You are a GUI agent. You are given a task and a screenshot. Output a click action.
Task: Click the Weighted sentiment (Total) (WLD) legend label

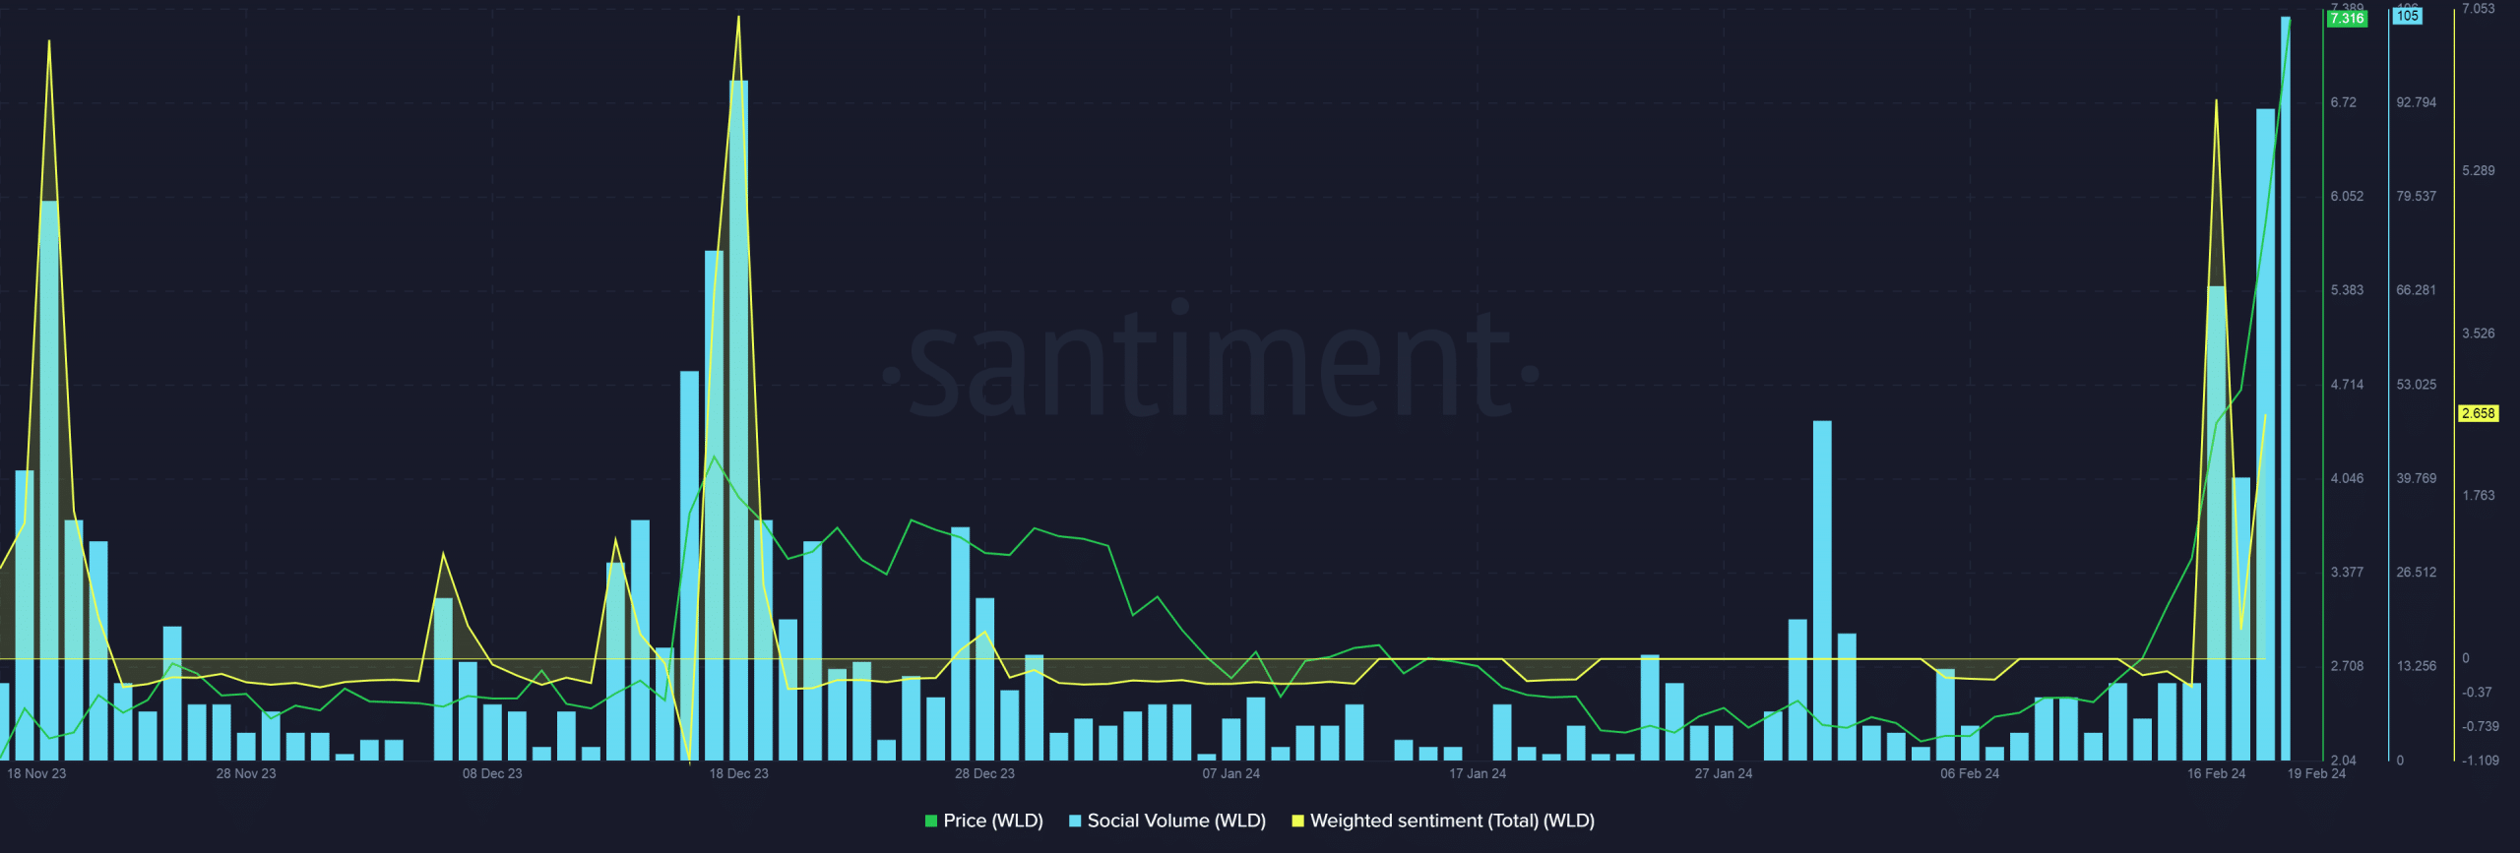tap(1452, 821)
